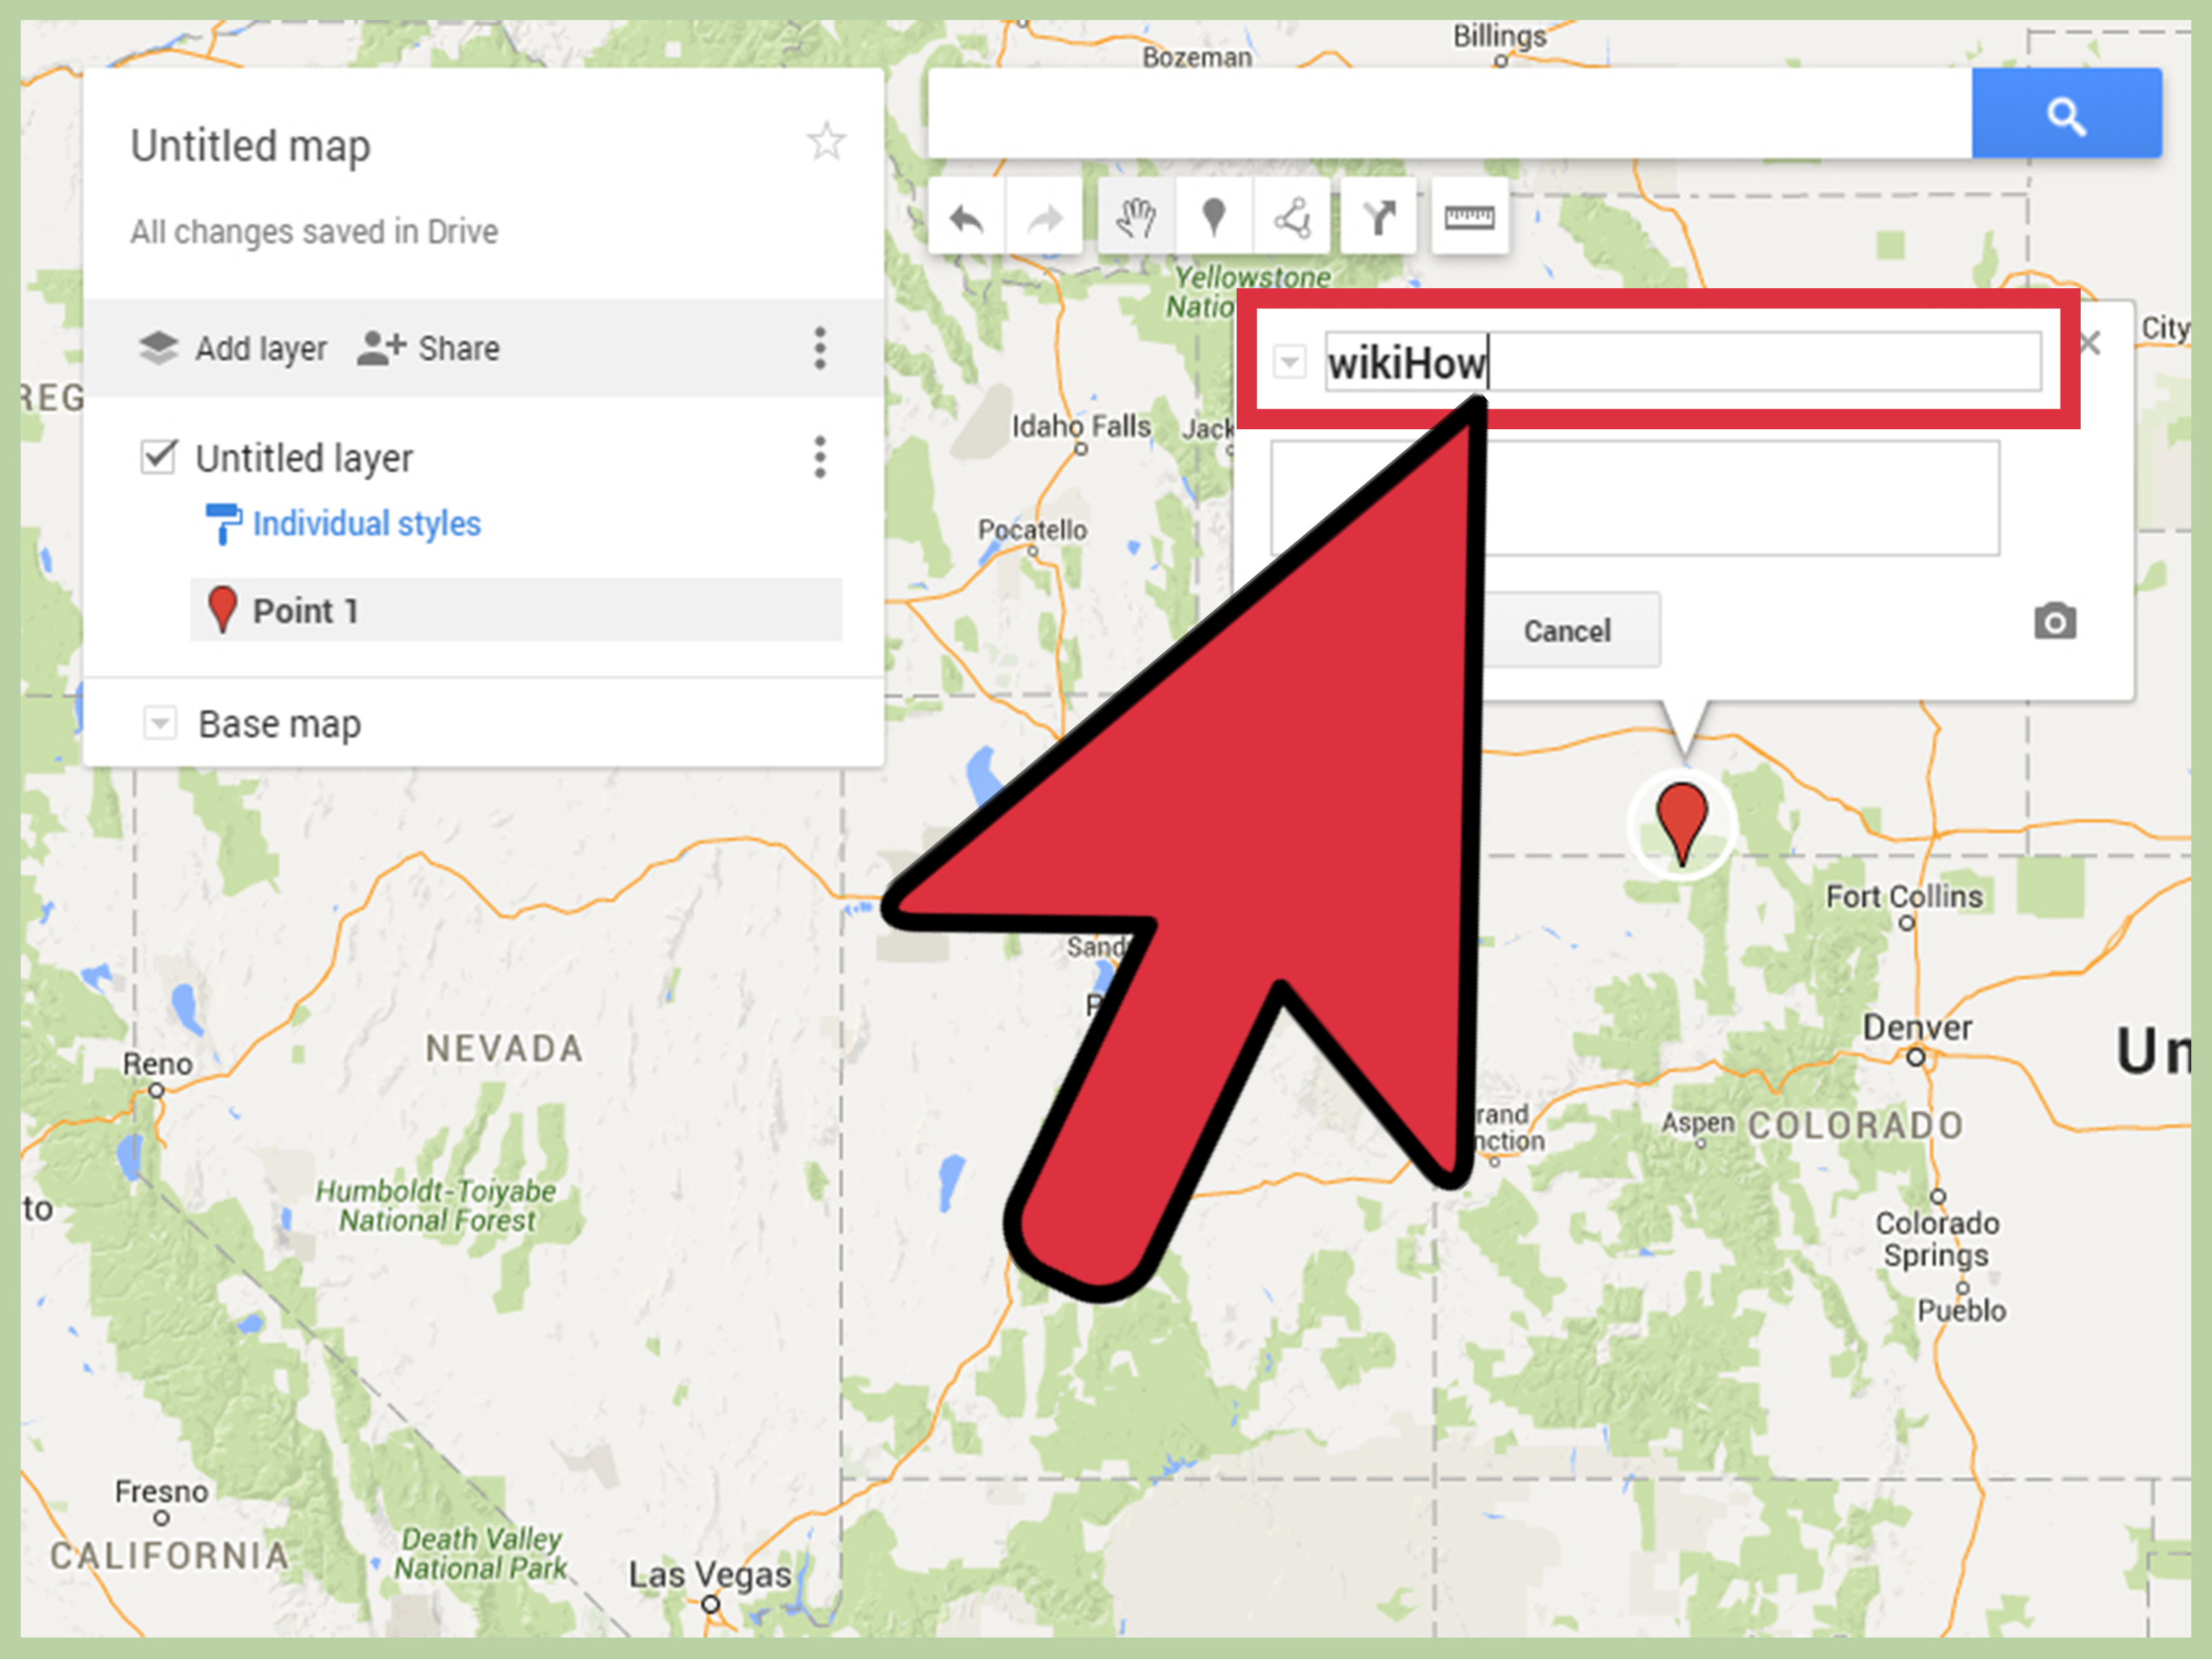The image size is (2212, 1659).
Task: Select the add directions tool
Action: (1377, 216)
